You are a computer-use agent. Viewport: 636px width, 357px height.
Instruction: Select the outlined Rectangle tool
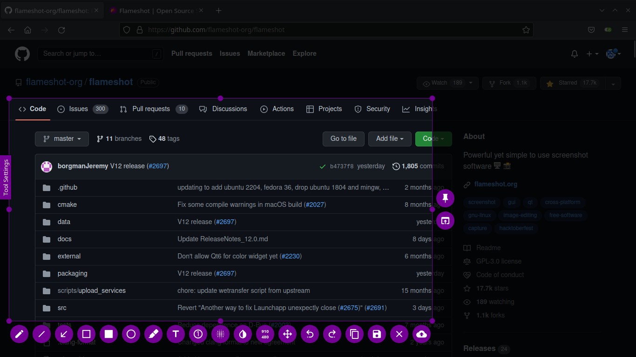click(86, 334)
